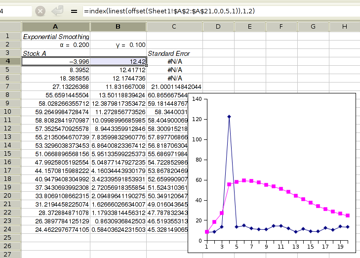Viewport: 360px width, 258px height.
Task: Click cell containing 51.0668896568156
Action: point(56,154)
